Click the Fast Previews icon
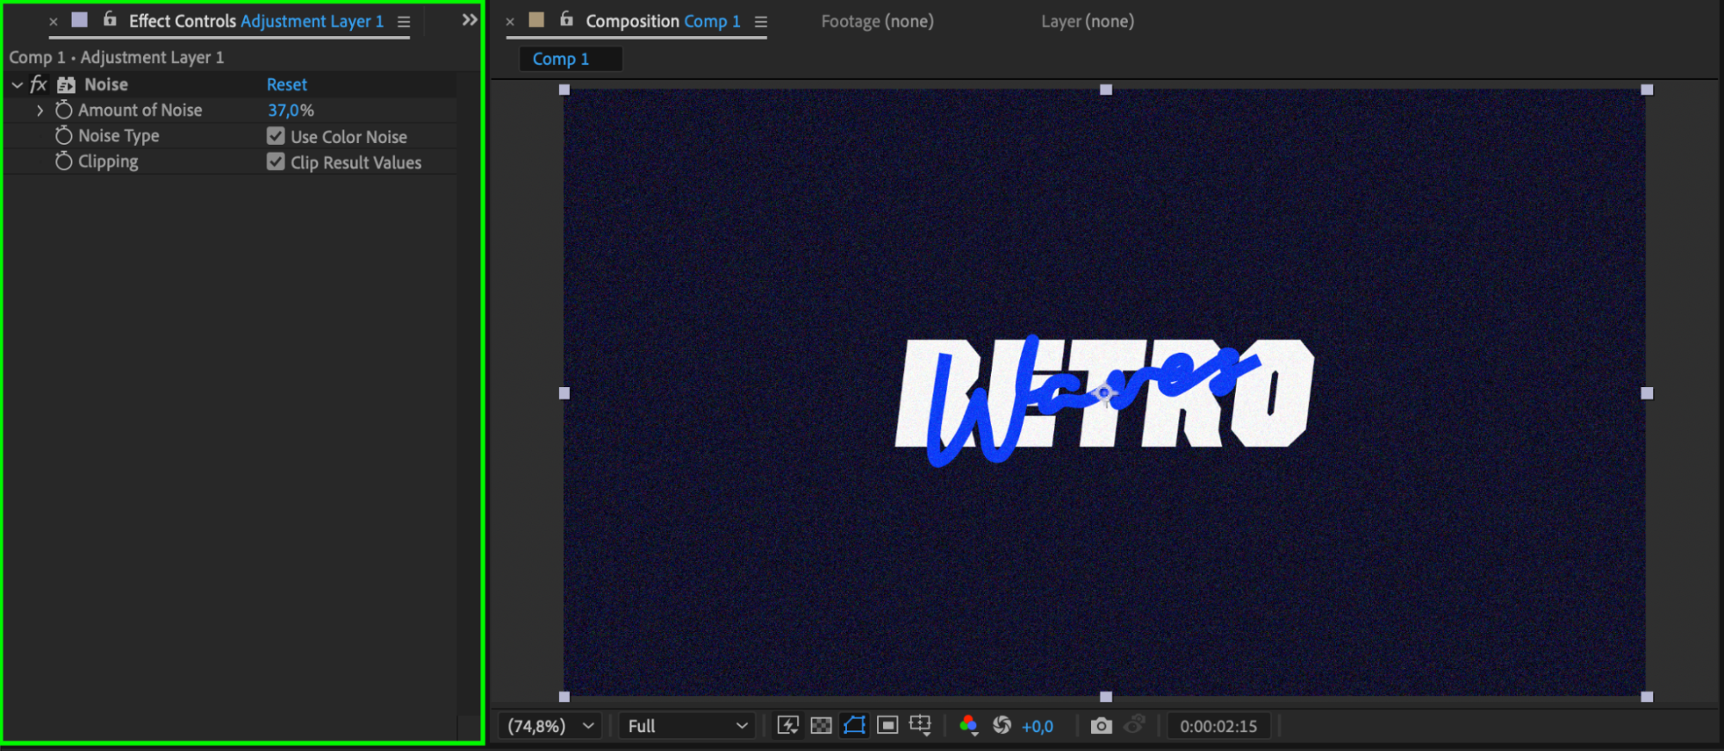The height and width of the screenshot is (751, 1724). pyautogui.click(x=787, y=725)
